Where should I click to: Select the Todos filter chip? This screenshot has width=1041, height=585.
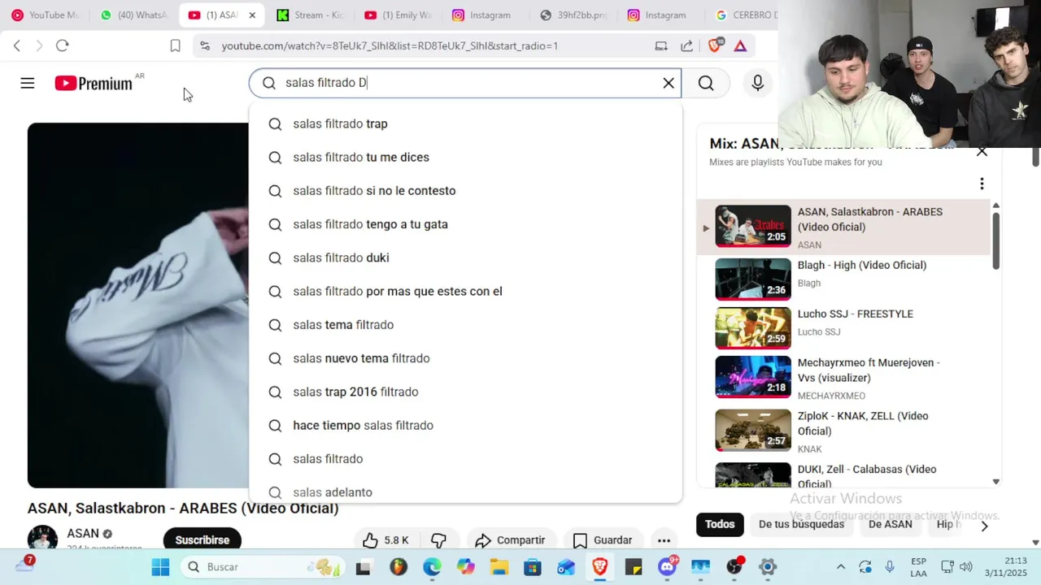(x=720, y=524)
